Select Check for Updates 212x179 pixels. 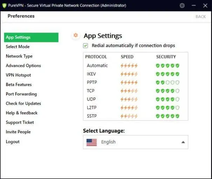(x=23, y=104)
